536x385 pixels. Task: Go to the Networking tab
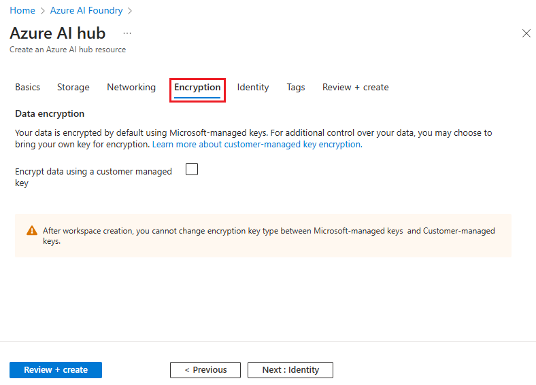click(131, 87)
